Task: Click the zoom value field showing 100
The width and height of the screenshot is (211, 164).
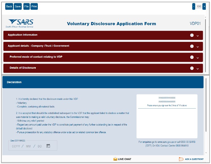Action: pos(199,7)
